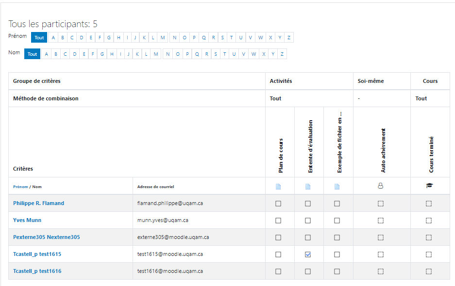Toggle Cours terminé box for Pexterne305 Nexterne305
The image size is (455, 286).
[x=429, y=238]
